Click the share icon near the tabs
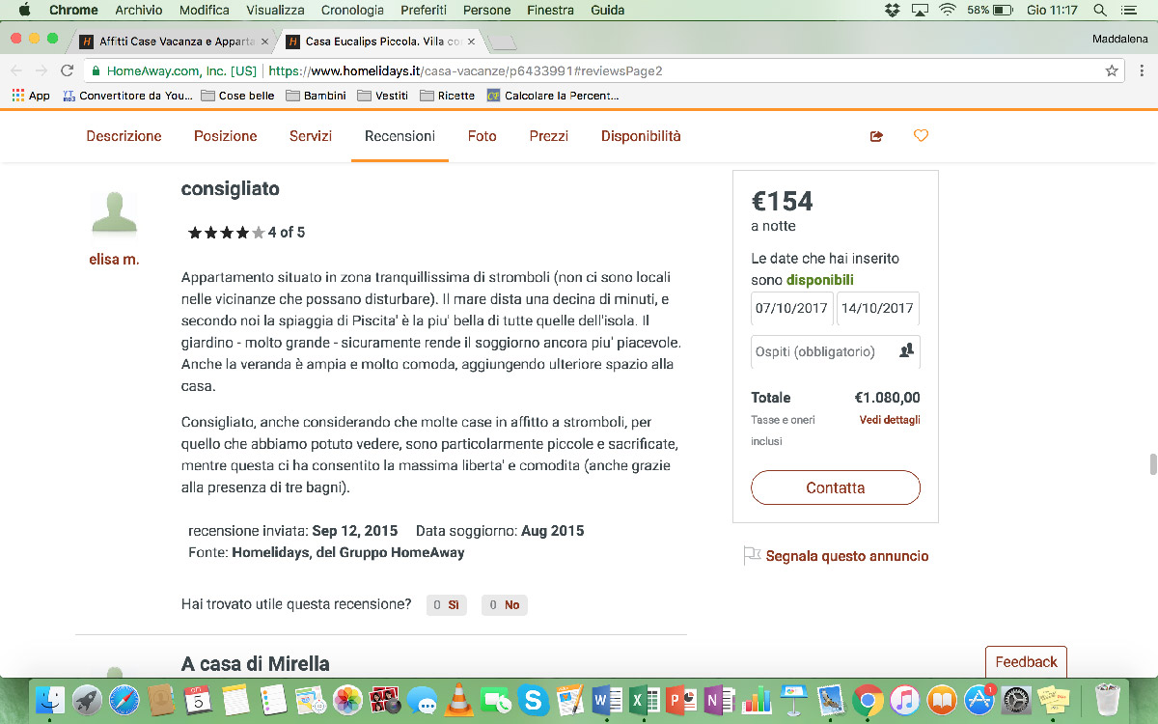Screen dimensions: 1158x724 tap(876, 136)
